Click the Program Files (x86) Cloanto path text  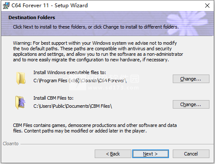[80, 81]
